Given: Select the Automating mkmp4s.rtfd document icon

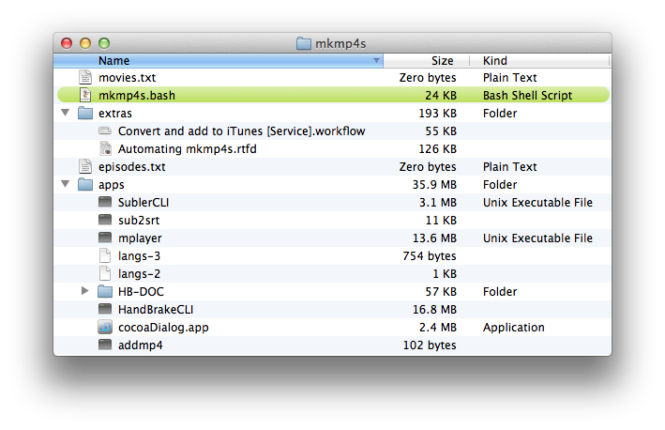Looking at the screenshot, I should [105, 148].
